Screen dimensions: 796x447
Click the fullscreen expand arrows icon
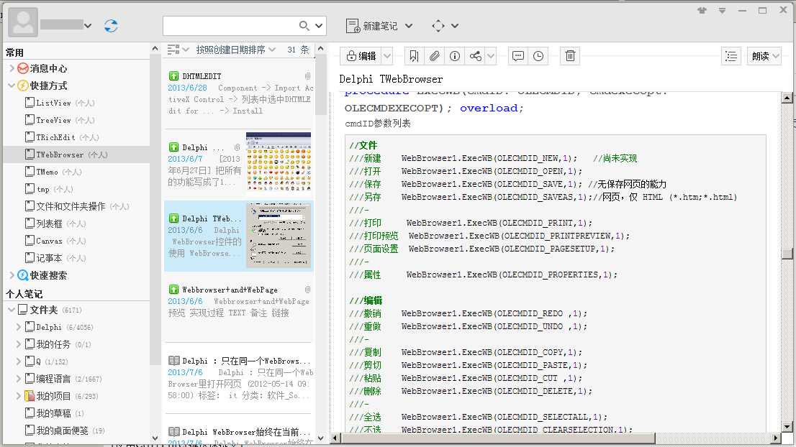point(438,26)
